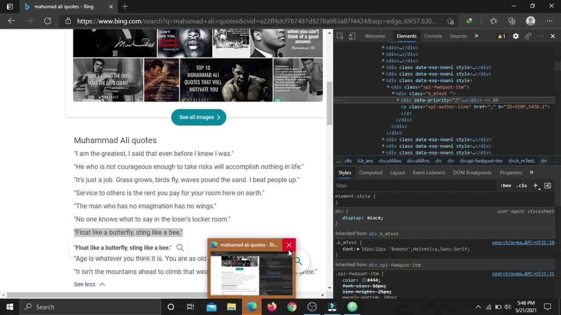Screen dimensions: 561x315
Task: Click the green extension icon in toolbar
Action: pyautogui.click(x=469, y=21)
